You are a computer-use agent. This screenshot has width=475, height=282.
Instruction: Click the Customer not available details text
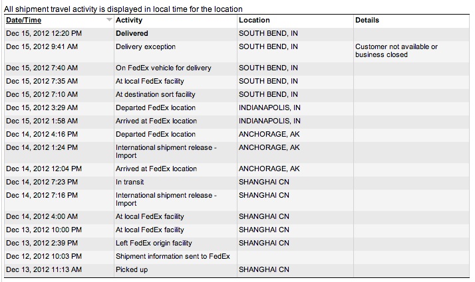396,51
